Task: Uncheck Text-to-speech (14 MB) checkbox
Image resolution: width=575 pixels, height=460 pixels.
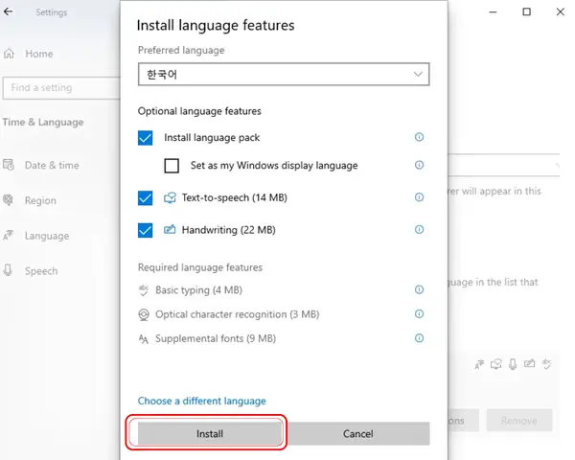Action: pos(146,197)
